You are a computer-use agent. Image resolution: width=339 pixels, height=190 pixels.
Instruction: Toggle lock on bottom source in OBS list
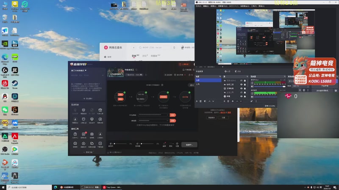tap(245, 96)
